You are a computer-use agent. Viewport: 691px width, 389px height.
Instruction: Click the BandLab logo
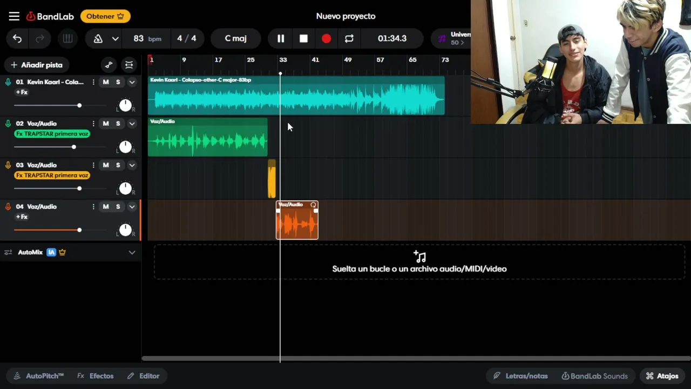(x=50, y=16)
